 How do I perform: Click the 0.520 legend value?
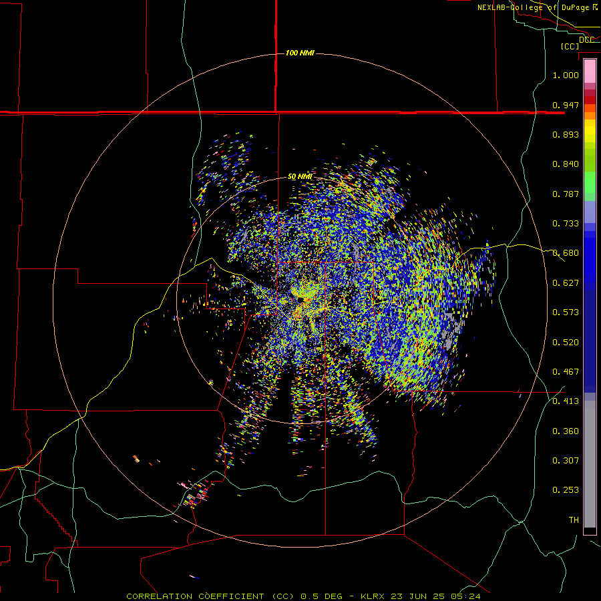(x=566, y=343)
